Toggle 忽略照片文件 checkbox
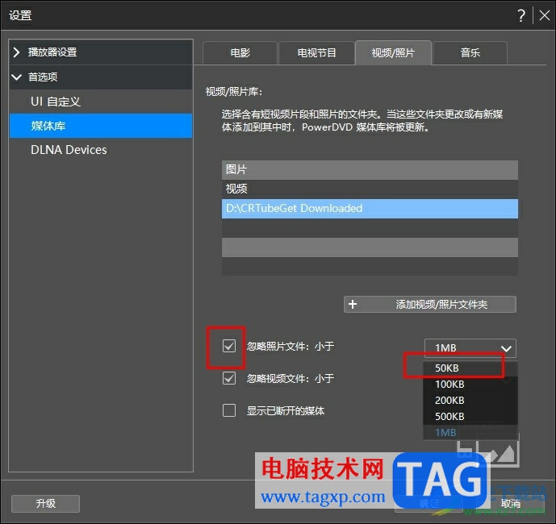The height and width of the screenshot is (524, 556). pyautogui.click(x=229, y=346)
